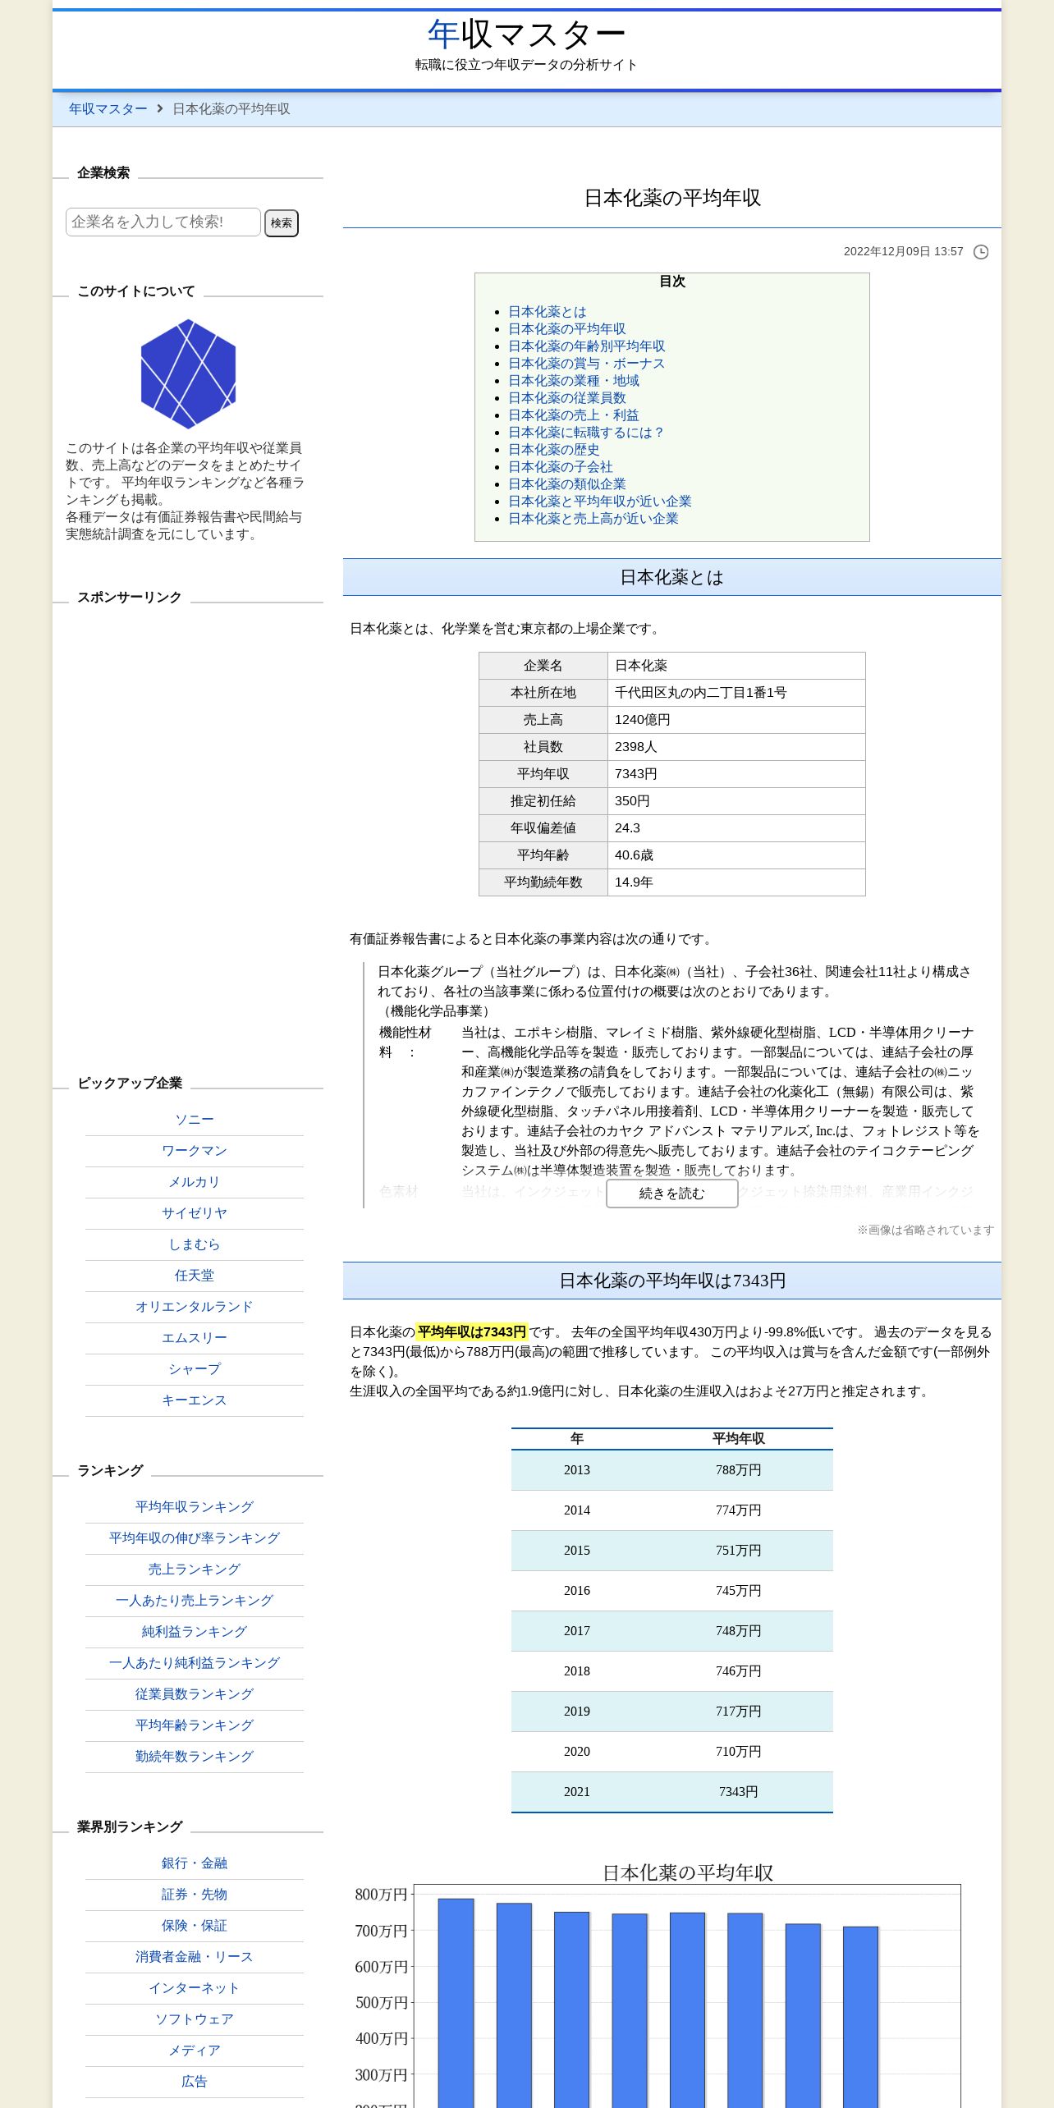
Task: Click the blue hexagon site logo
Action: (188, 373)
